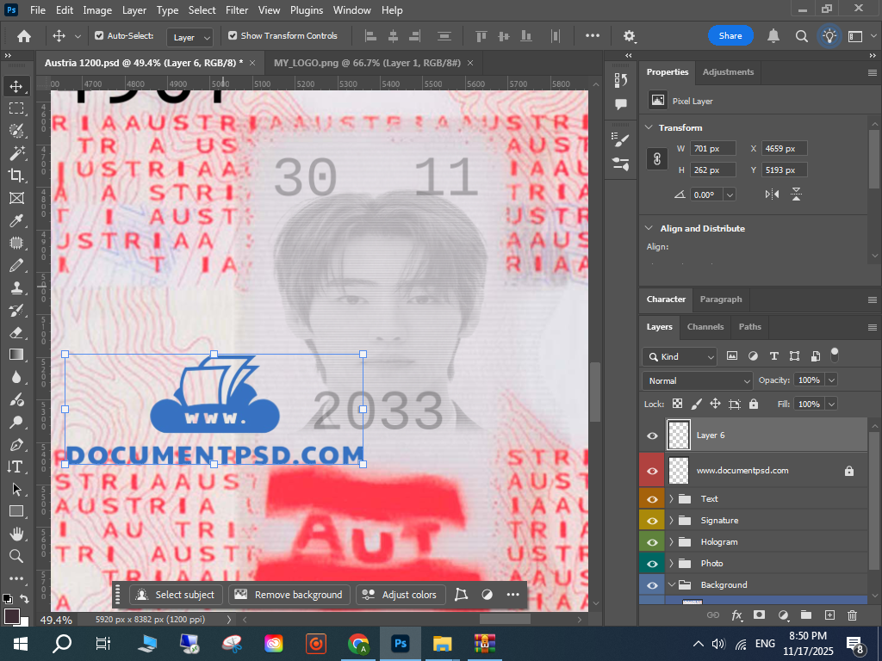Uncheck Show Transform Controls
The height and width of the screenshot is (661, 882).
[233, 36]
